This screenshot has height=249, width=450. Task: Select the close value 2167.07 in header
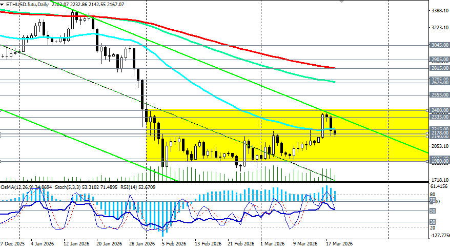click(x=115, y=5)
